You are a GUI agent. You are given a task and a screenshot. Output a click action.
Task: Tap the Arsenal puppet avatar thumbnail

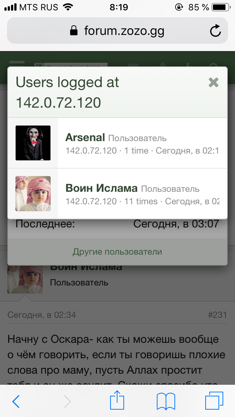coord(33,143)
